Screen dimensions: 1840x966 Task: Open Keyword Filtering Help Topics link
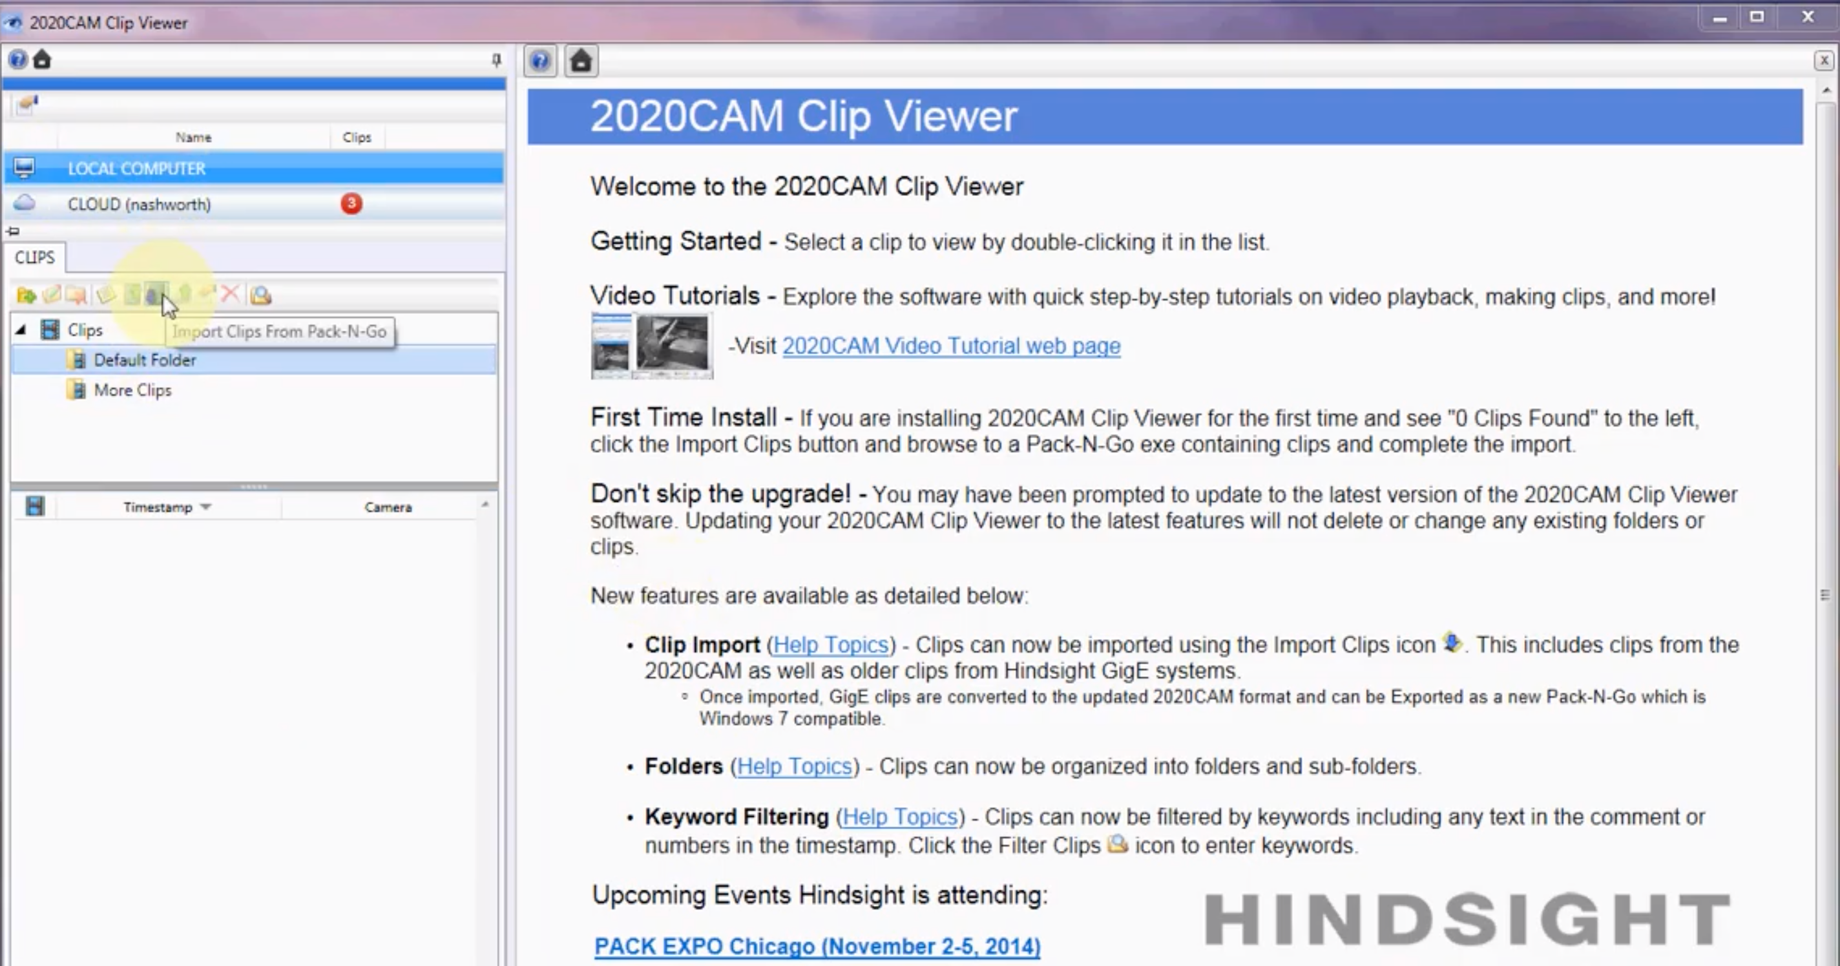tap(900, 817)
